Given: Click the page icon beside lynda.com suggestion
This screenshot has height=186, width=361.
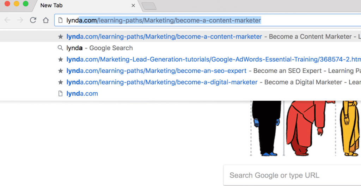Looking at the screenshot, I should point(60,94).
